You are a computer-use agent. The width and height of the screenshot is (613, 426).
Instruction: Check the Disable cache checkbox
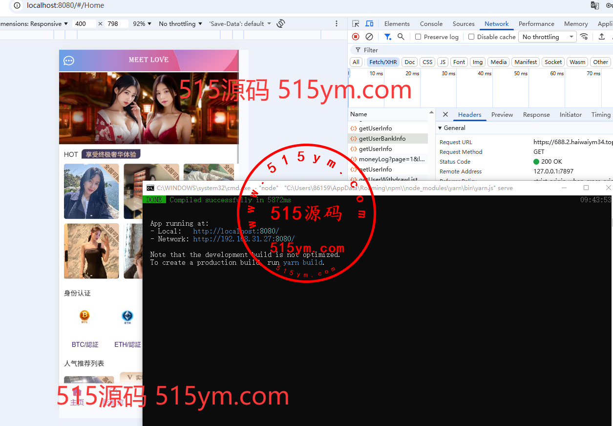point(471,37)
